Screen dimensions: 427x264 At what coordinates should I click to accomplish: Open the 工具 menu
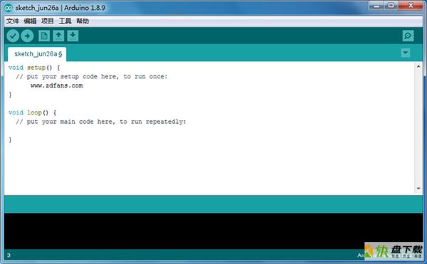pos(65,21)
